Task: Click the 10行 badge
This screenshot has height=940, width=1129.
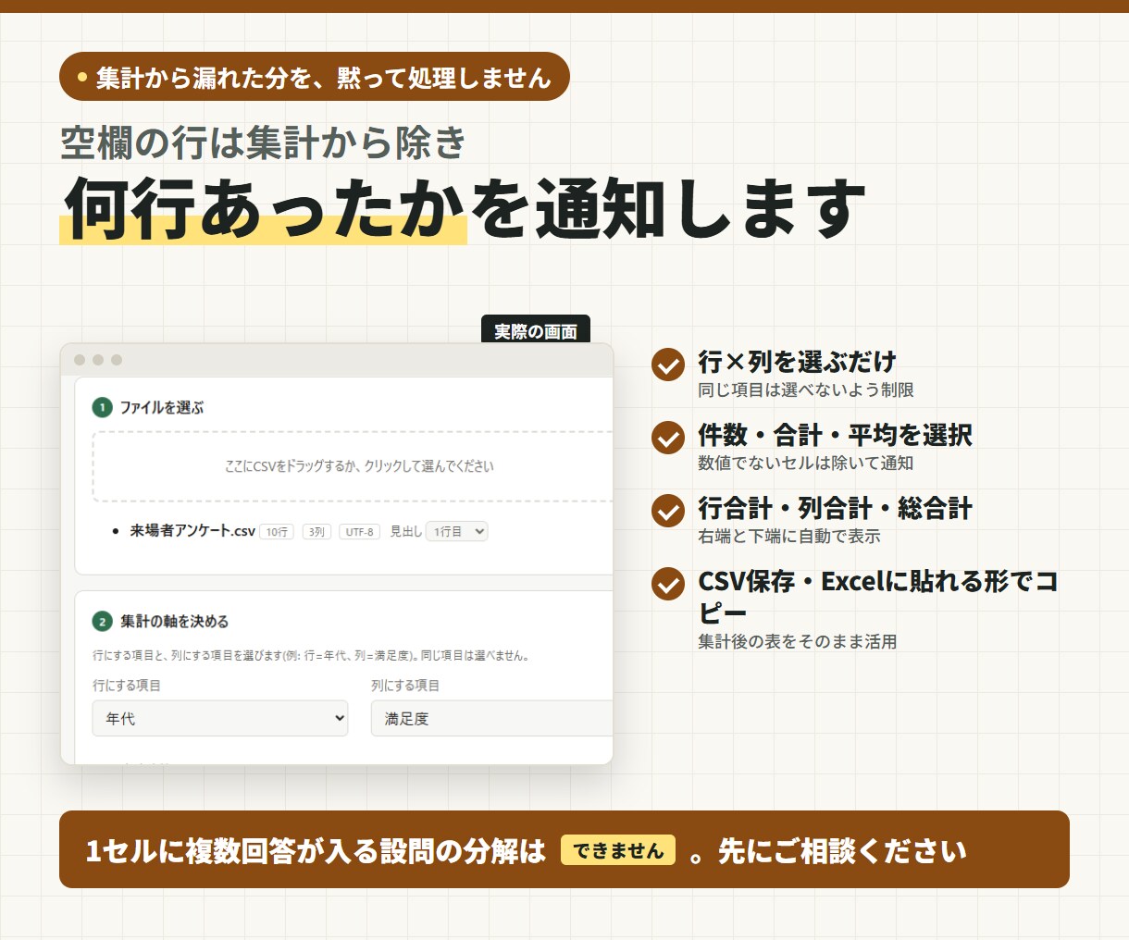Action: 277,532
